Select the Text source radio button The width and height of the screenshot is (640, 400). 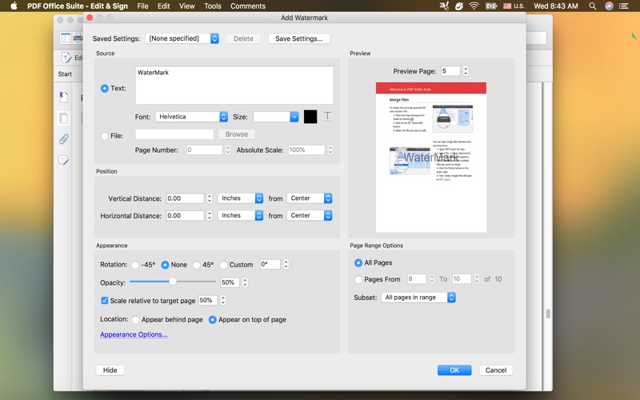click(x=105, y=88)
